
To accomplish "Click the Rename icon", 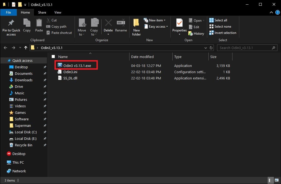I will (121, 23).
